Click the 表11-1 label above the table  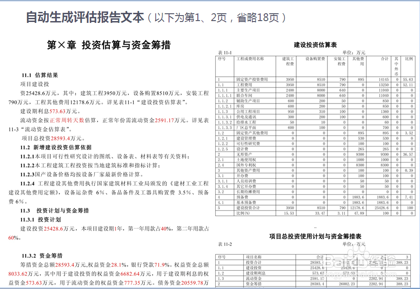coord(225,53)
